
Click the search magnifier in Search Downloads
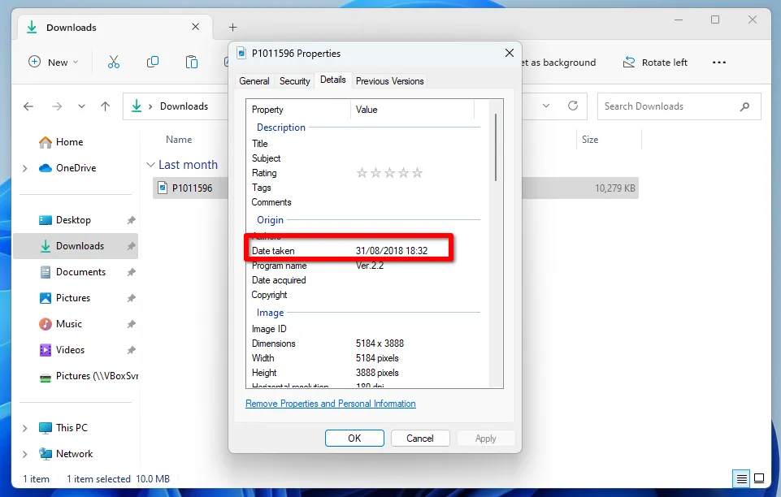[x=744, y=106]
